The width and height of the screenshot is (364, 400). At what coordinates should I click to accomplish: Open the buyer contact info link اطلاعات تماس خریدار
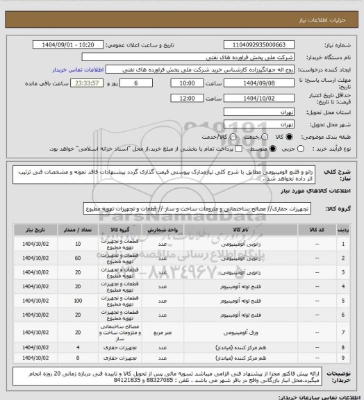pos(78,70)
